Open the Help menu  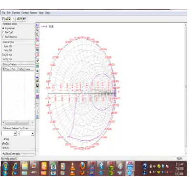[x=48, y=13]
